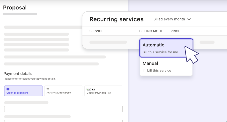This screenshot has width=227, height=122.
Task: Click the chevron beside Billed every month
Action: pyautogui.click(x=189, y=19)
